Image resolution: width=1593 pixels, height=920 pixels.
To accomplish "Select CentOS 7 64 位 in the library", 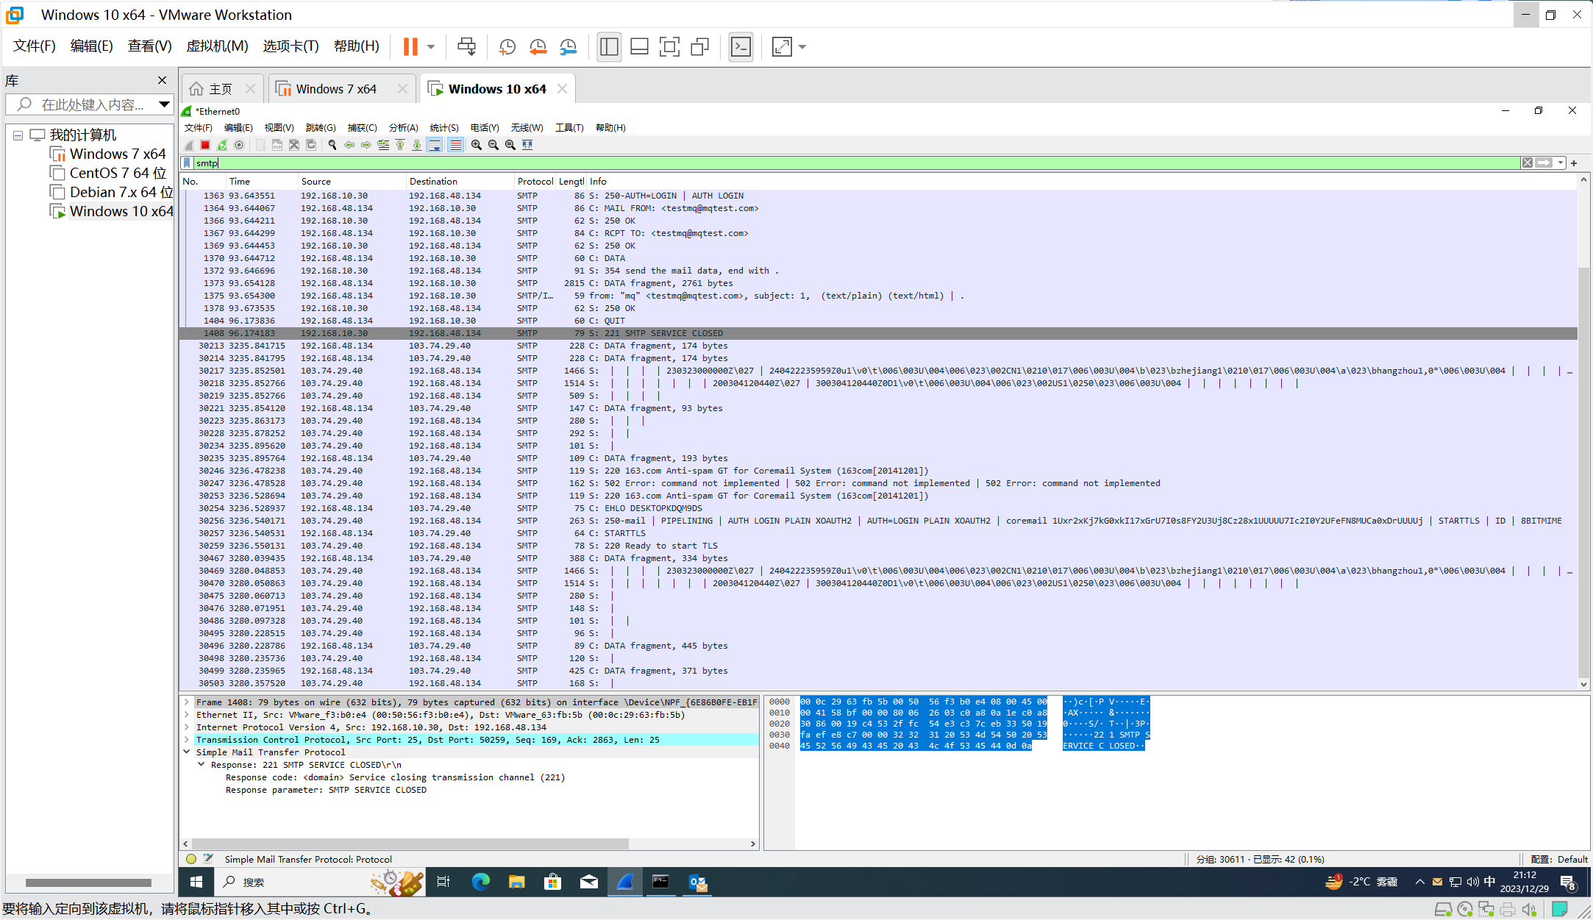I will click(x=118, y=173).
